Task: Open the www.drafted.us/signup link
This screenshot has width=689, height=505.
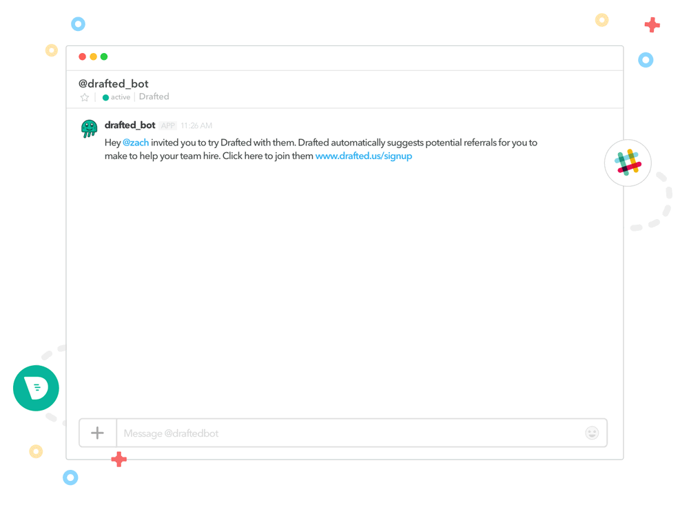Action: click(x=364, y=156)
